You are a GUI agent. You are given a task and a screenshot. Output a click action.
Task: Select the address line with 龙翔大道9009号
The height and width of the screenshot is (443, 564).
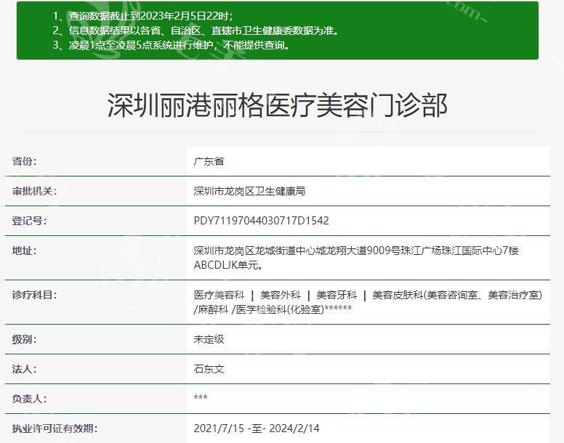pos(356,251)
